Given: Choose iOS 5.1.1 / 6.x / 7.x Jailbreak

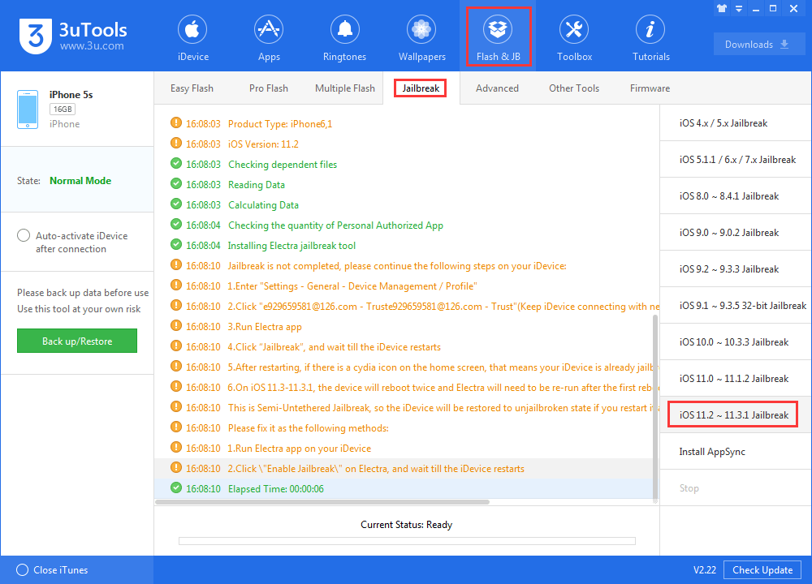Looking at the screenshot, I should point(736,159).
